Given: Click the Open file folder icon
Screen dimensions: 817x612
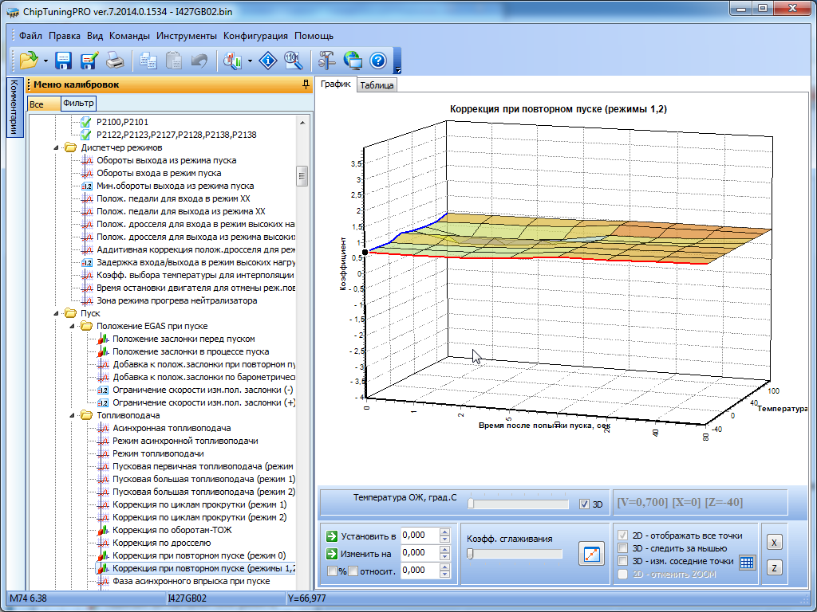Looking at the screenshot, I should pyautogui.click(x=29, y=60).
